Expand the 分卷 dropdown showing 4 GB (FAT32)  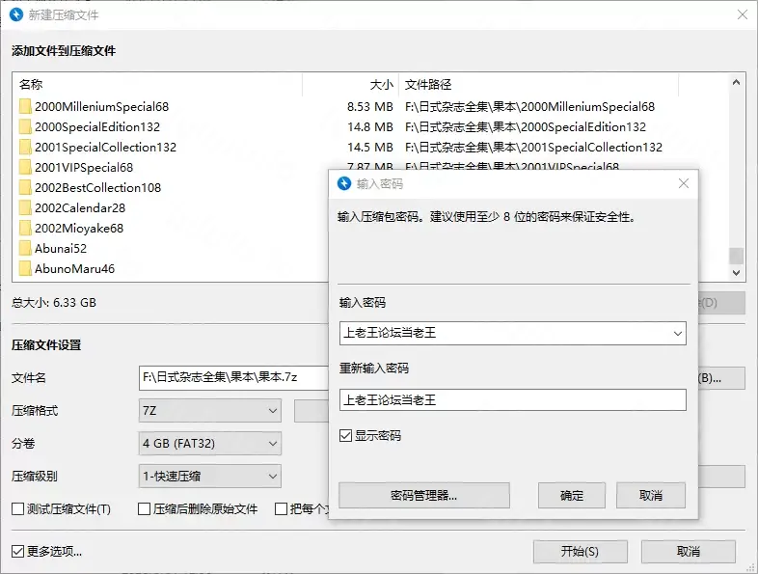point(210,444)
